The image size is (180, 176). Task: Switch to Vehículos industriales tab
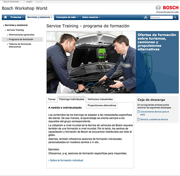pos(100,99)
